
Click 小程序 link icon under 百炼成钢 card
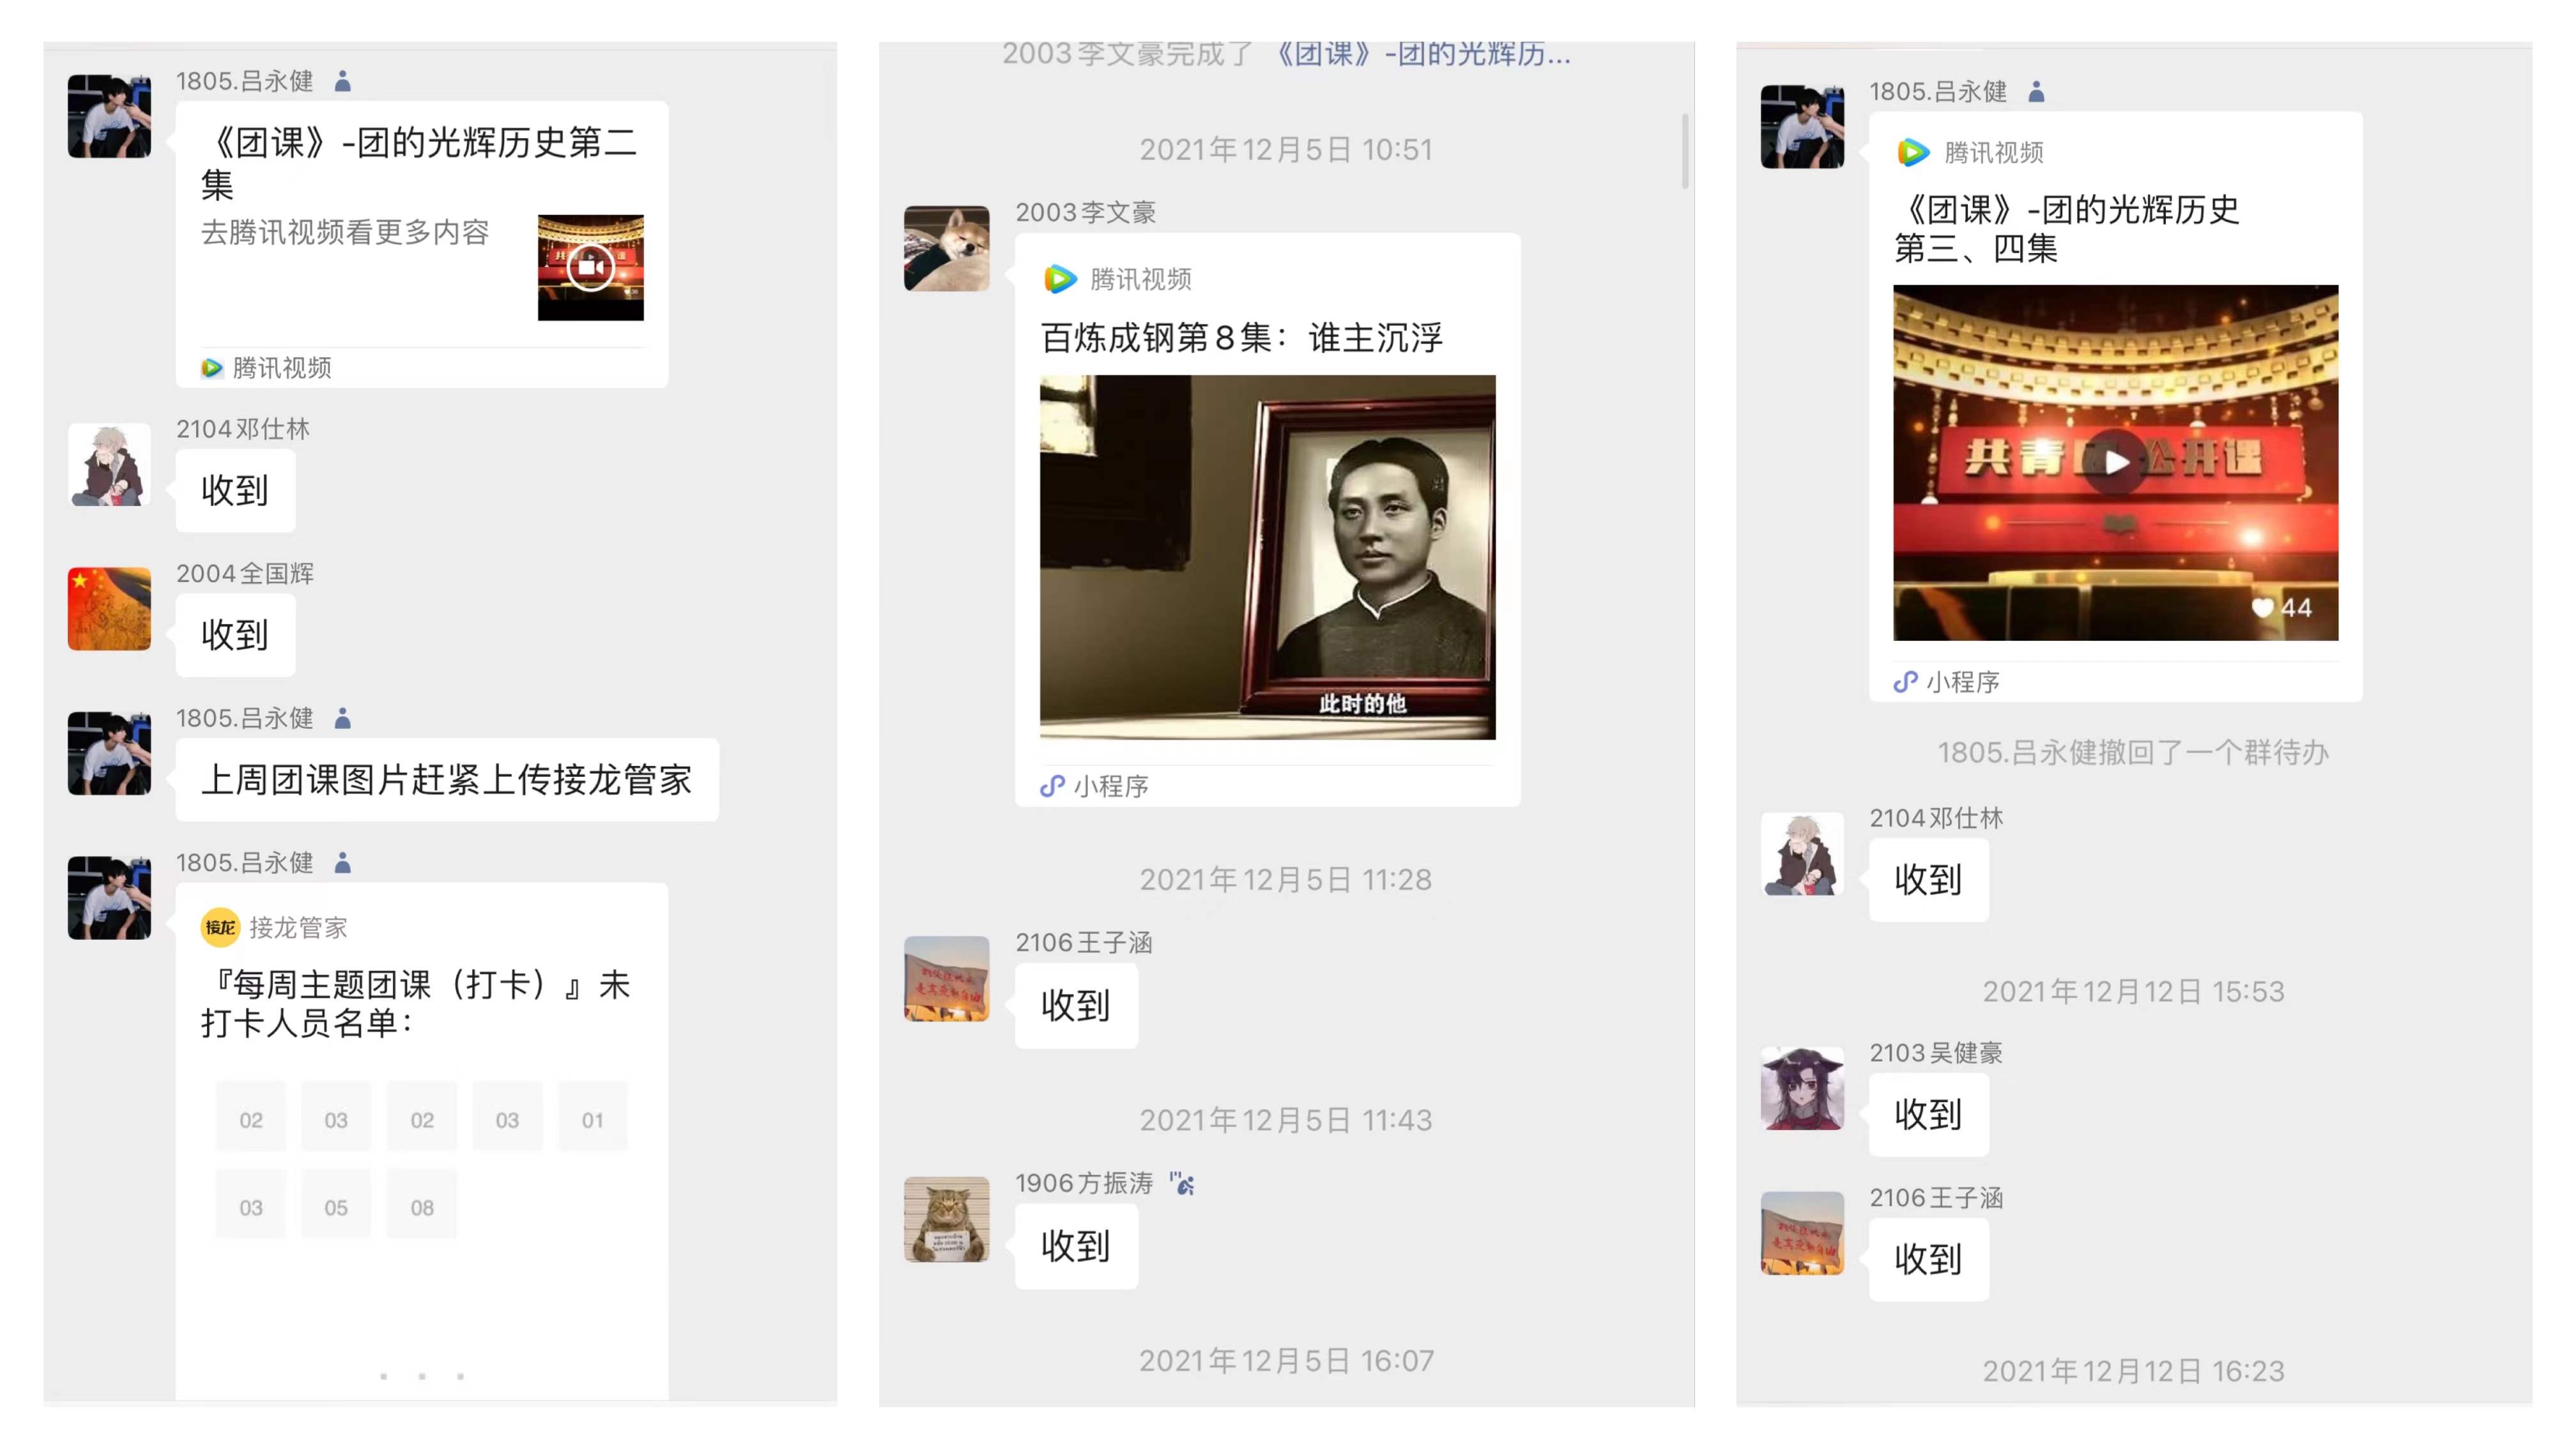(1052, 786)
